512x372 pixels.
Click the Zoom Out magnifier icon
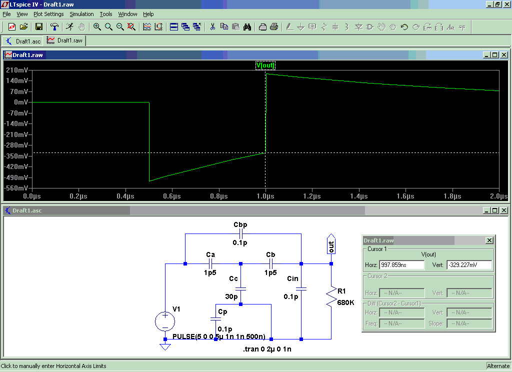point(120,27)
